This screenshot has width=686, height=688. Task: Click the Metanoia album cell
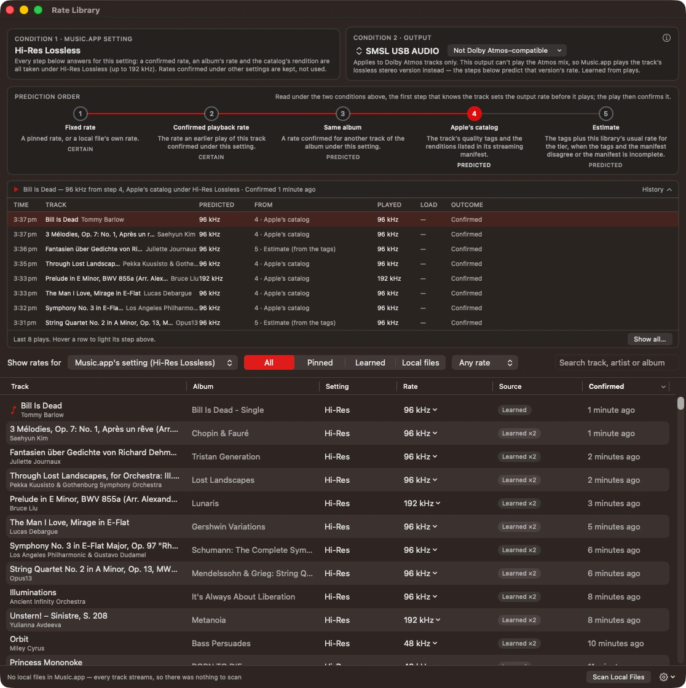coord(208,620)
